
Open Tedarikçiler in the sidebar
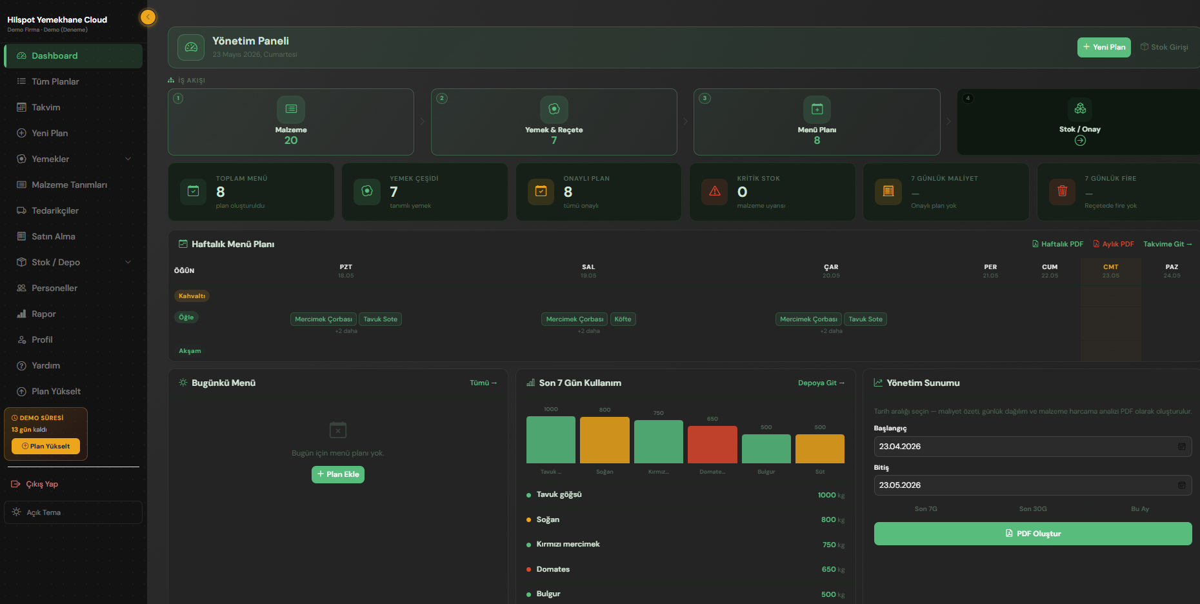pyautogui.click(x=73, y=210)
